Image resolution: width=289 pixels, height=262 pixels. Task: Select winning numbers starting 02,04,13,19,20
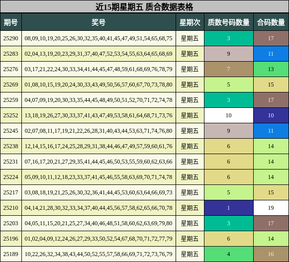[98, 54]
